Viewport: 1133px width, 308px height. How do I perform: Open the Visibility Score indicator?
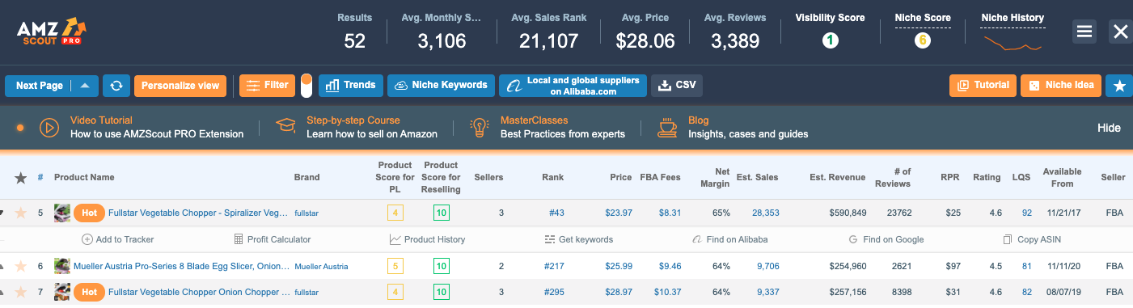point(830,40)
